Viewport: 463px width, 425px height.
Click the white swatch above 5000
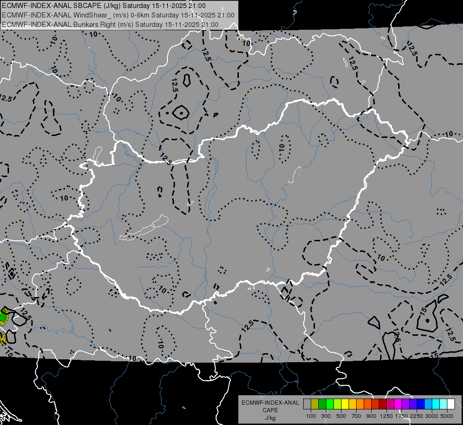pyautogui.click(x=451, y=404)
